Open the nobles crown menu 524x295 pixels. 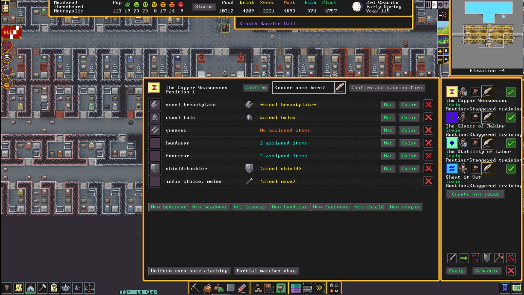tap(66, 288)
